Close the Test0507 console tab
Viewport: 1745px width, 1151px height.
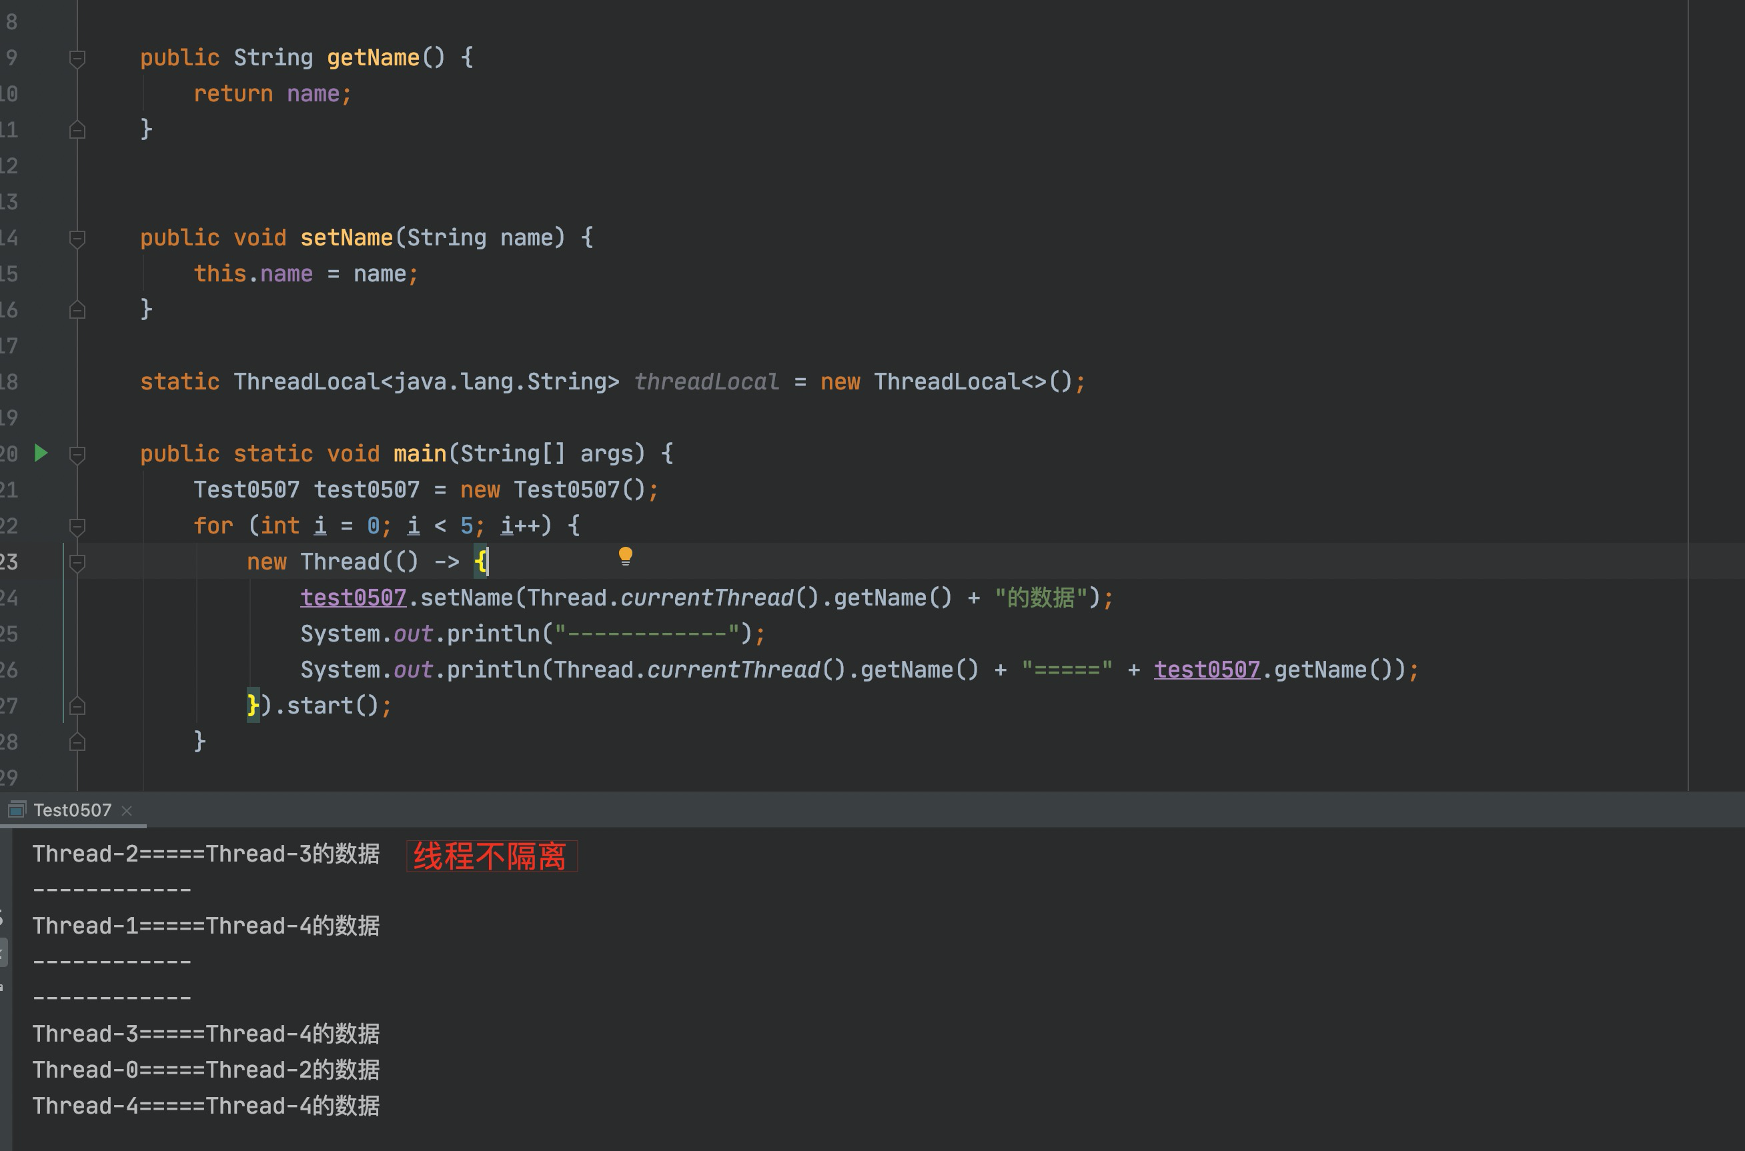[125, 810]
